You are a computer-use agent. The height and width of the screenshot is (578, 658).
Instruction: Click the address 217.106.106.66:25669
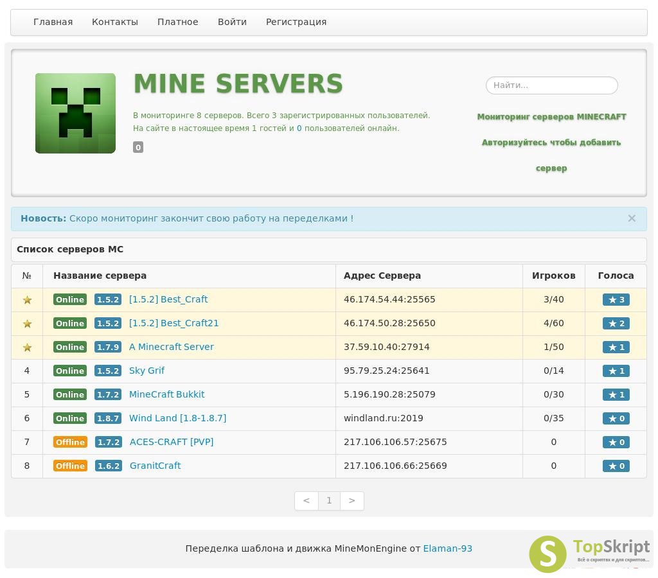pyautogui.click(x=395, y=466)
